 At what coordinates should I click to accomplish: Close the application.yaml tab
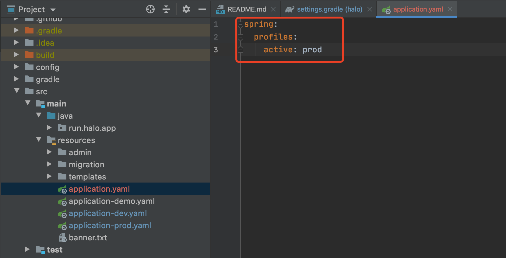tap(450, 9)
